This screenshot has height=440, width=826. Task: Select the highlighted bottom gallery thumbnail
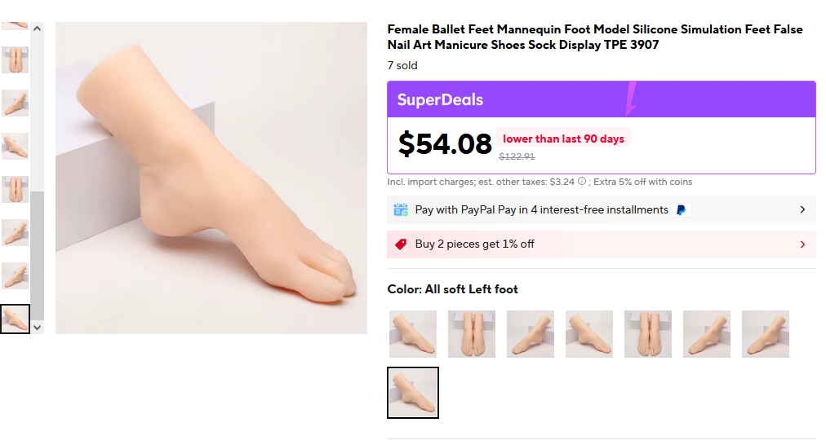(x=16, y=319)
